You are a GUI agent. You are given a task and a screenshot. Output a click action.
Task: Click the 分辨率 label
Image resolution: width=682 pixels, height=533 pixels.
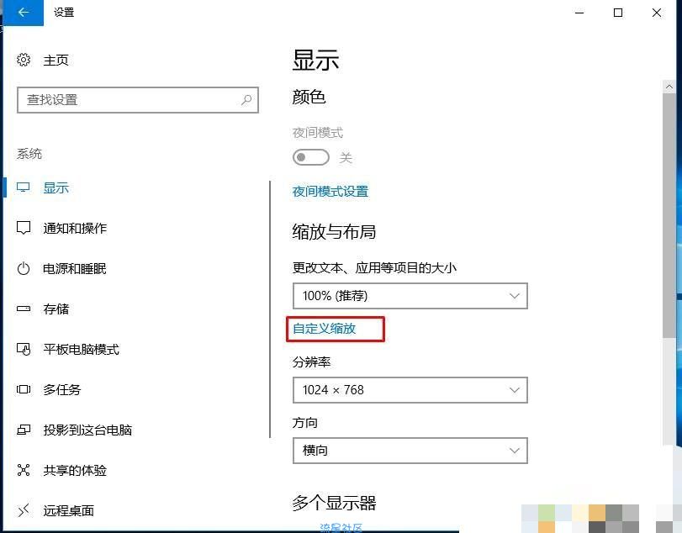311,361
